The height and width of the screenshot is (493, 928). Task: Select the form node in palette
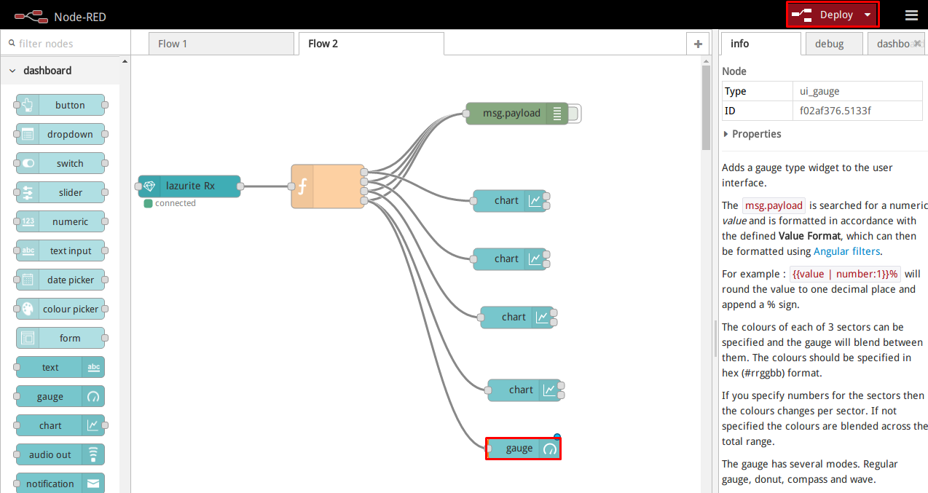coord(60,338)
